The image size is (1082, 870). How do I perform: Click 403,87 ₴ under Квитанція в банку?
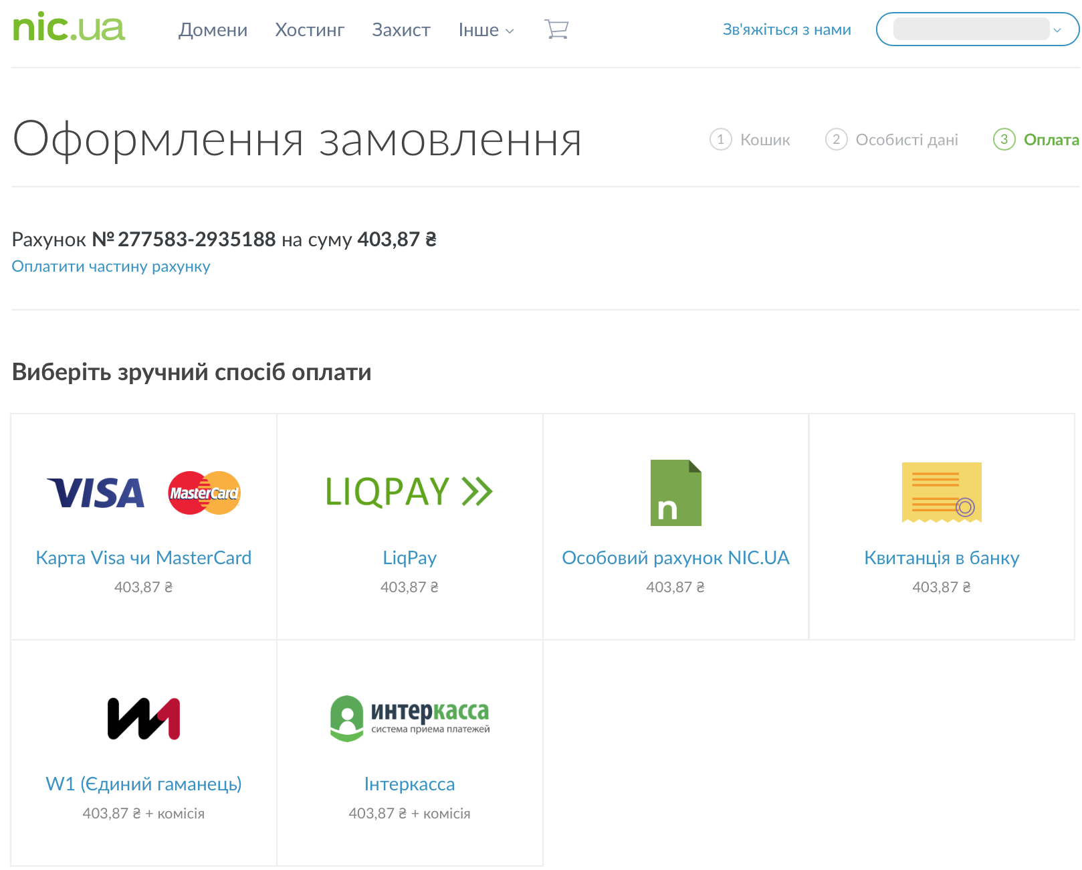pos(942,587)
